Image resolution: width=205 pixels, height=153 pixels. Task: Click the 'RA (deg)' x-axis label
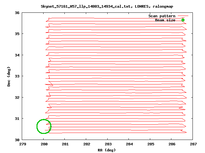click(x=107, y=150)
